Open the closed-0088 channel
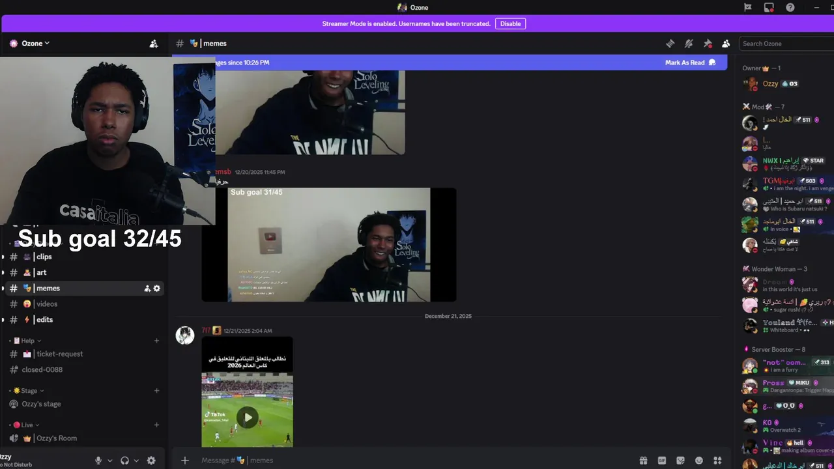The width and height of the screenshot is (834, 469). point(85,369)
